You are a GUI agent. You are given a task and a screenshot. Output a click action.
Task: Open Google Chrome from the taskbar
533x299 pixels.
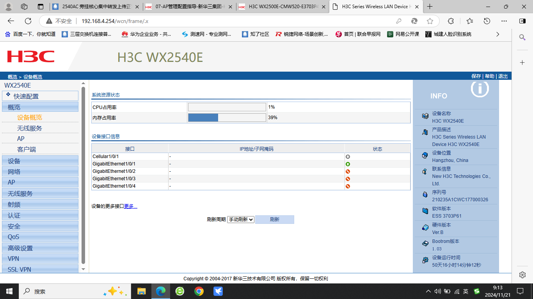click(x=199, y=291)
